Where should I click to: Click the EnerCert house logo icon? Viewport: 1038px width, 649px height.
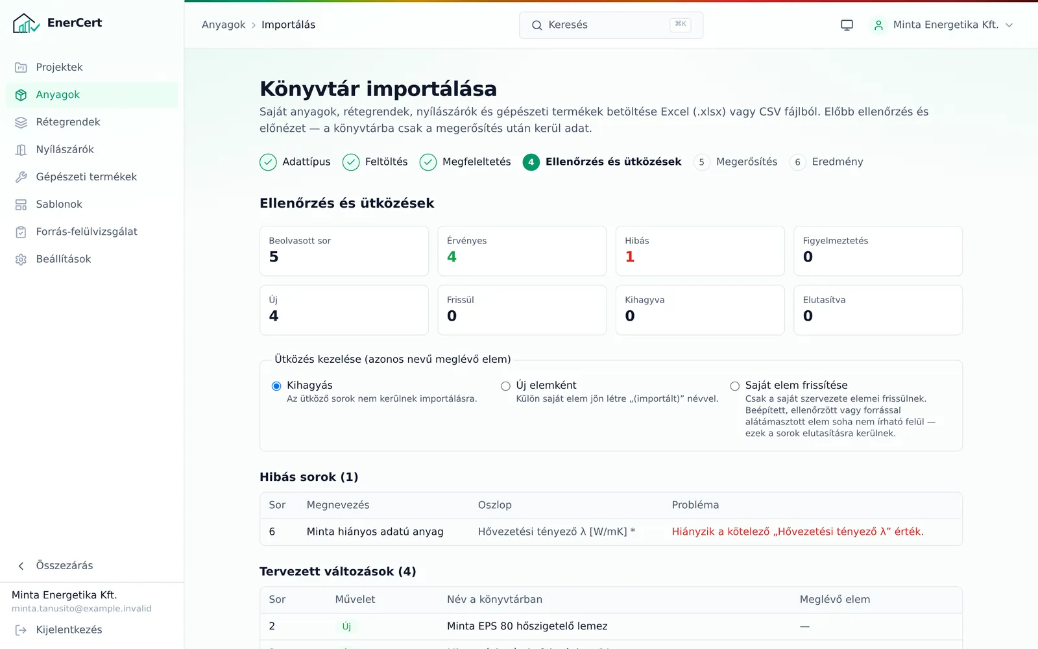pyautogui.click(x=26, y=23)
